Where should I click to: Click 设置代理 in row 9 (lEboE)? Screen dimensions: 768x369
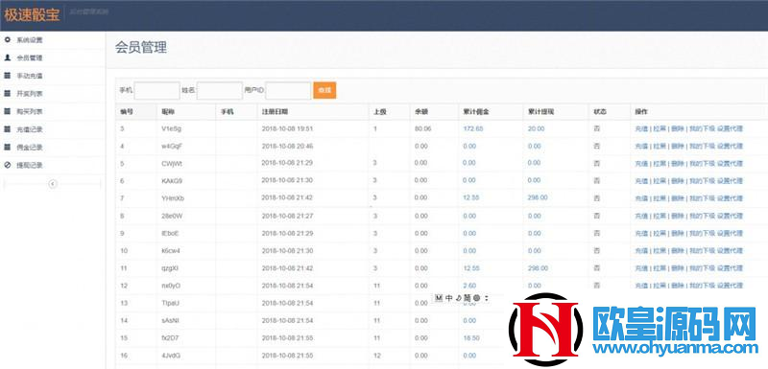(x=730, y=234)
